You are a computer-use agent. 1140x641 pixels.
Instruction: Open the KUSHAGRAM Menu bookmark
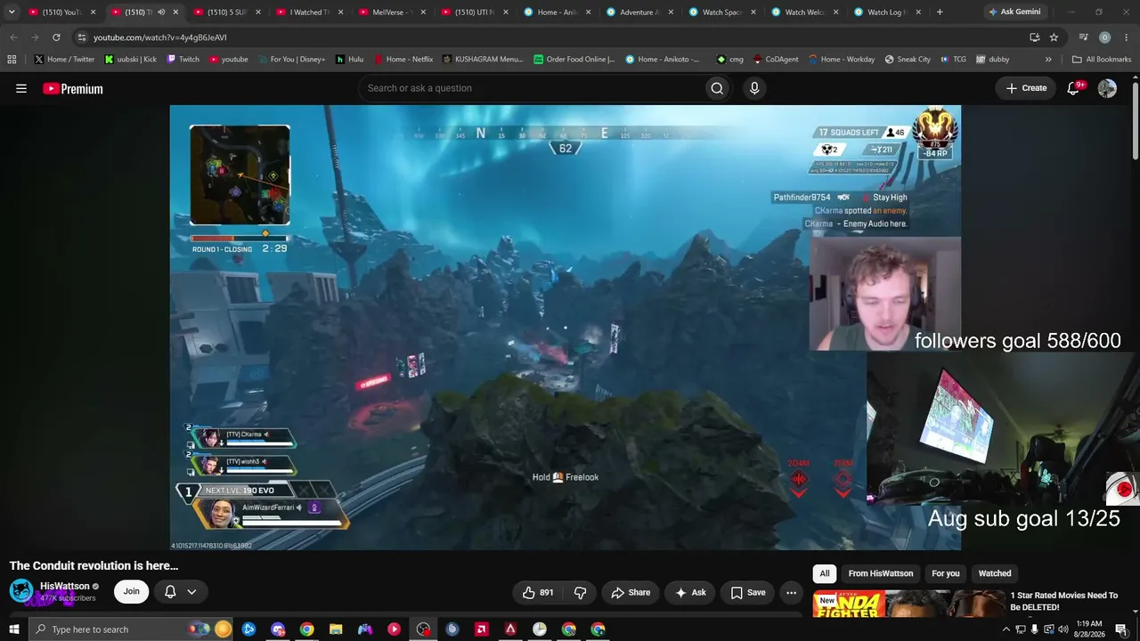482,60
